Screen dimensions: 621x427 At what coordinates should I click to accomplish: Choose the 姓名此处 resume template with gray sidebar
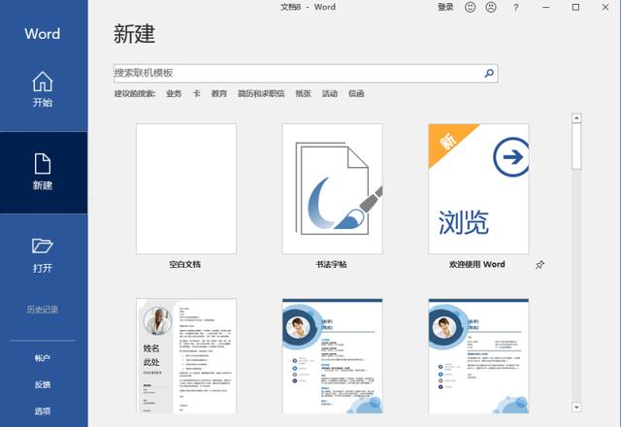click(x=186, y=356)
